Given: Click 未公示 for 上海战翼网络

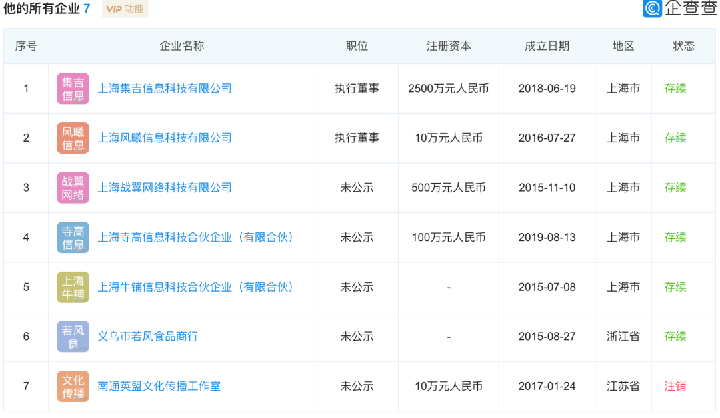Looking at the screenshot, I should pos(357,188).
